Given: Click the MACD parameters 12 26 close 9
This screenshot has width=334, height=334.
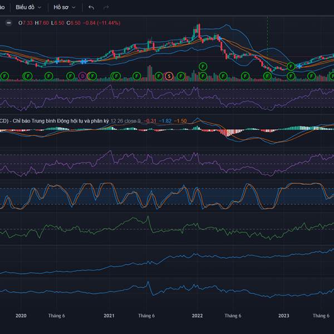Looking at the screenshot, I should [x=126, y=121].
